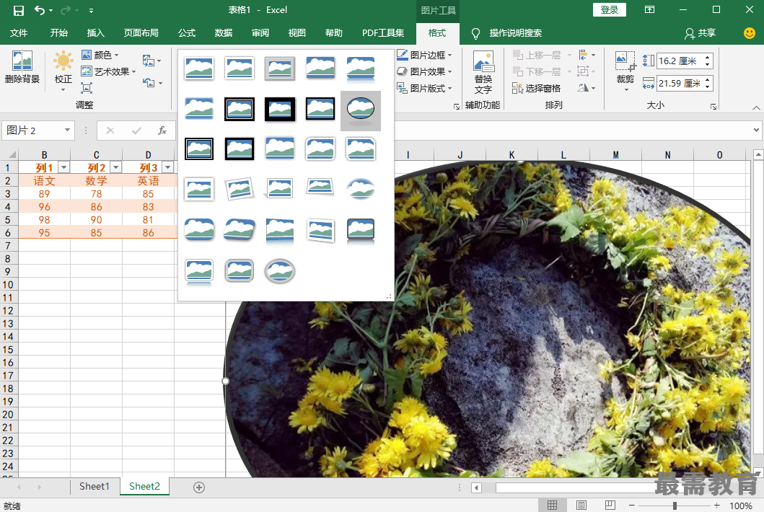The width and height of the screenshot is (764, 512).
Task: Open the 列1 filter dropdown
Action: [x=63, y=167]
